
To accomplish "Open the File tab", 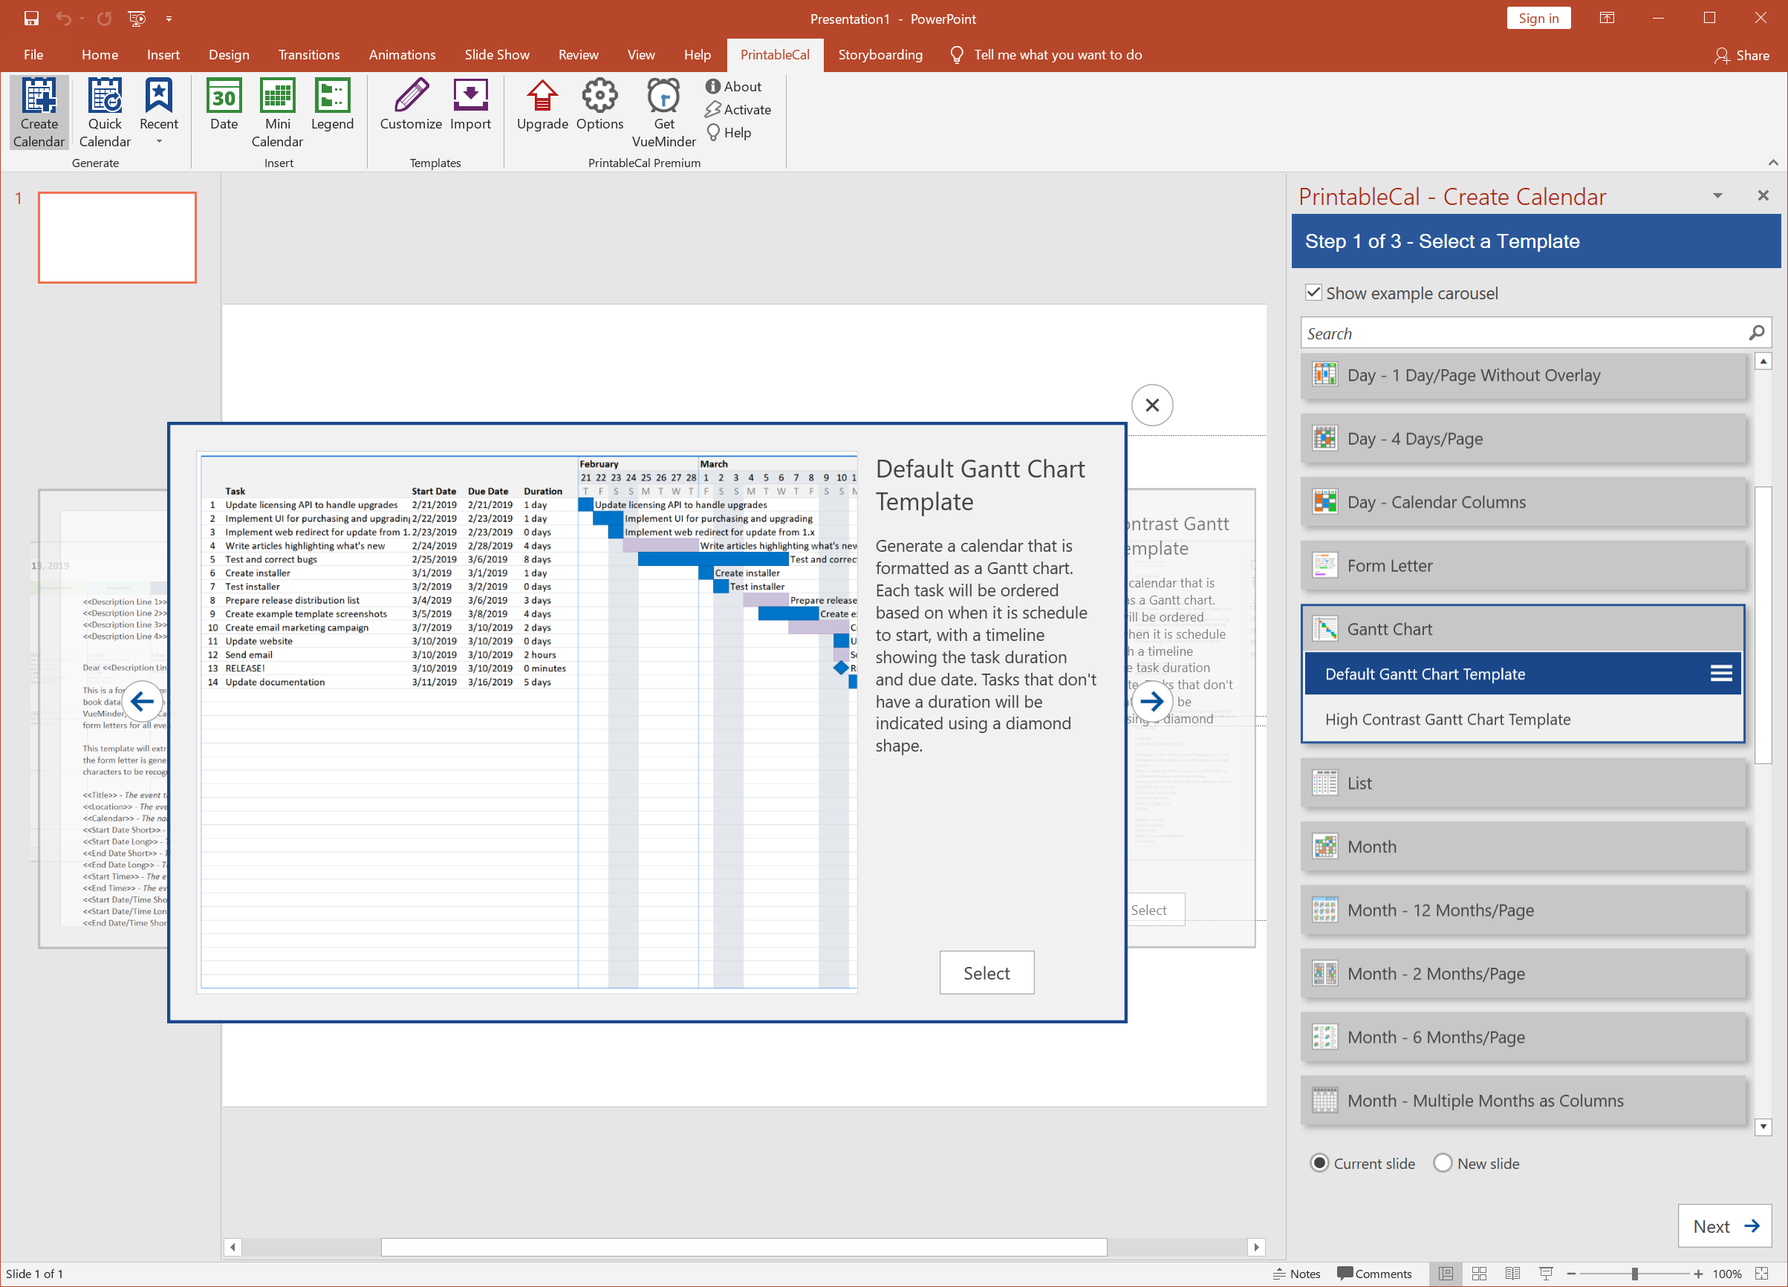I will pos(33,54).
